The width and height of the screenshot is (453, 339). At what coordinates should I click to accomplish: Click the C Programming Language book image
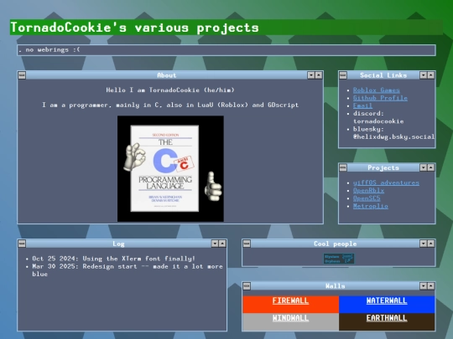[170, 168]
